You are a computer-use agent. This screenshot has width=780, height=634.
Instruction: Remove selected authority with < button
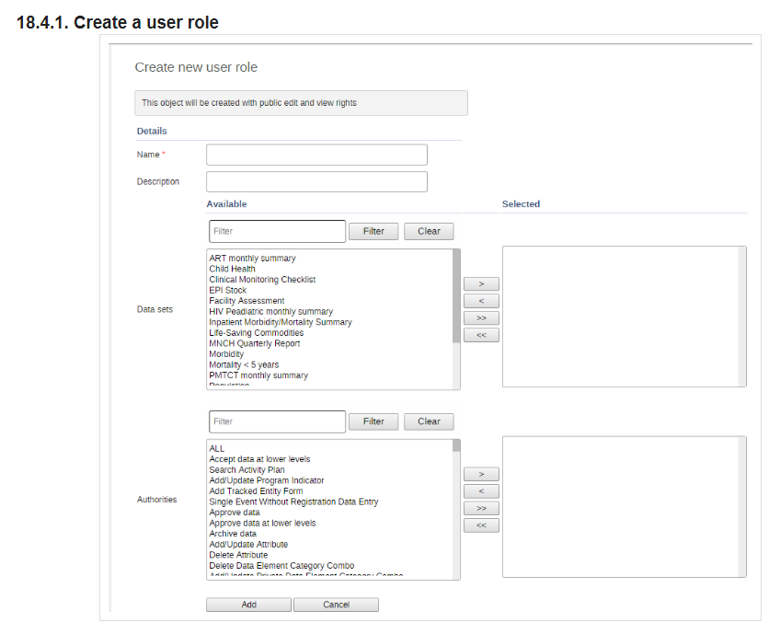[481, 491]
